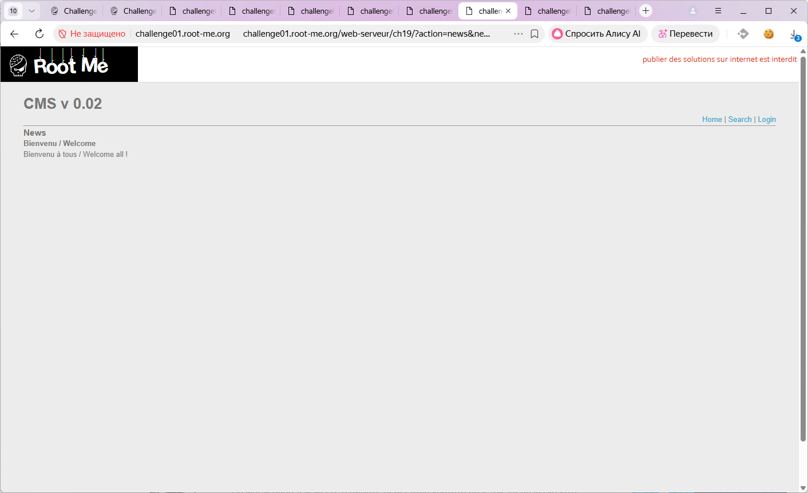Open the downloads icon with badge

[794, 34]
